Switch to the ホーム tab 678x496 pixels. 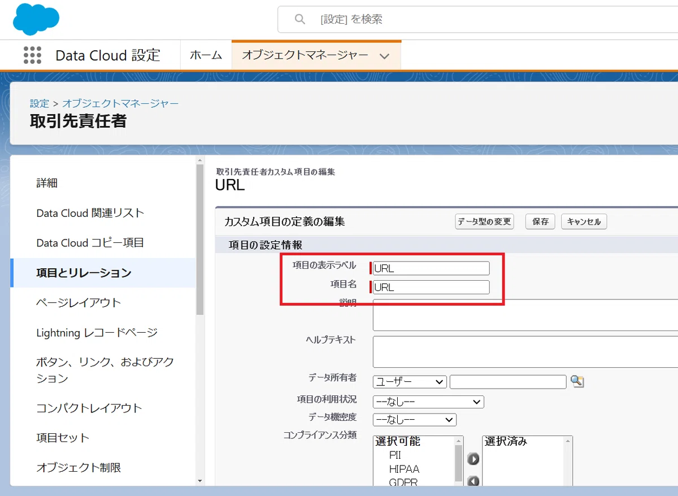206,55
